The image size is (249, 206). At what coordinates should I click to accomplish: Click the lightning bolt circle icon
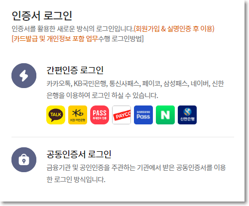(24, 76)
